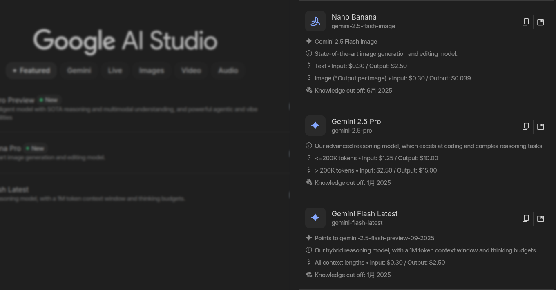Viewport: 556px width, 290px height.
Task: Copy the gemini-2.5-flash-image model ID
Action: (526, 22)
